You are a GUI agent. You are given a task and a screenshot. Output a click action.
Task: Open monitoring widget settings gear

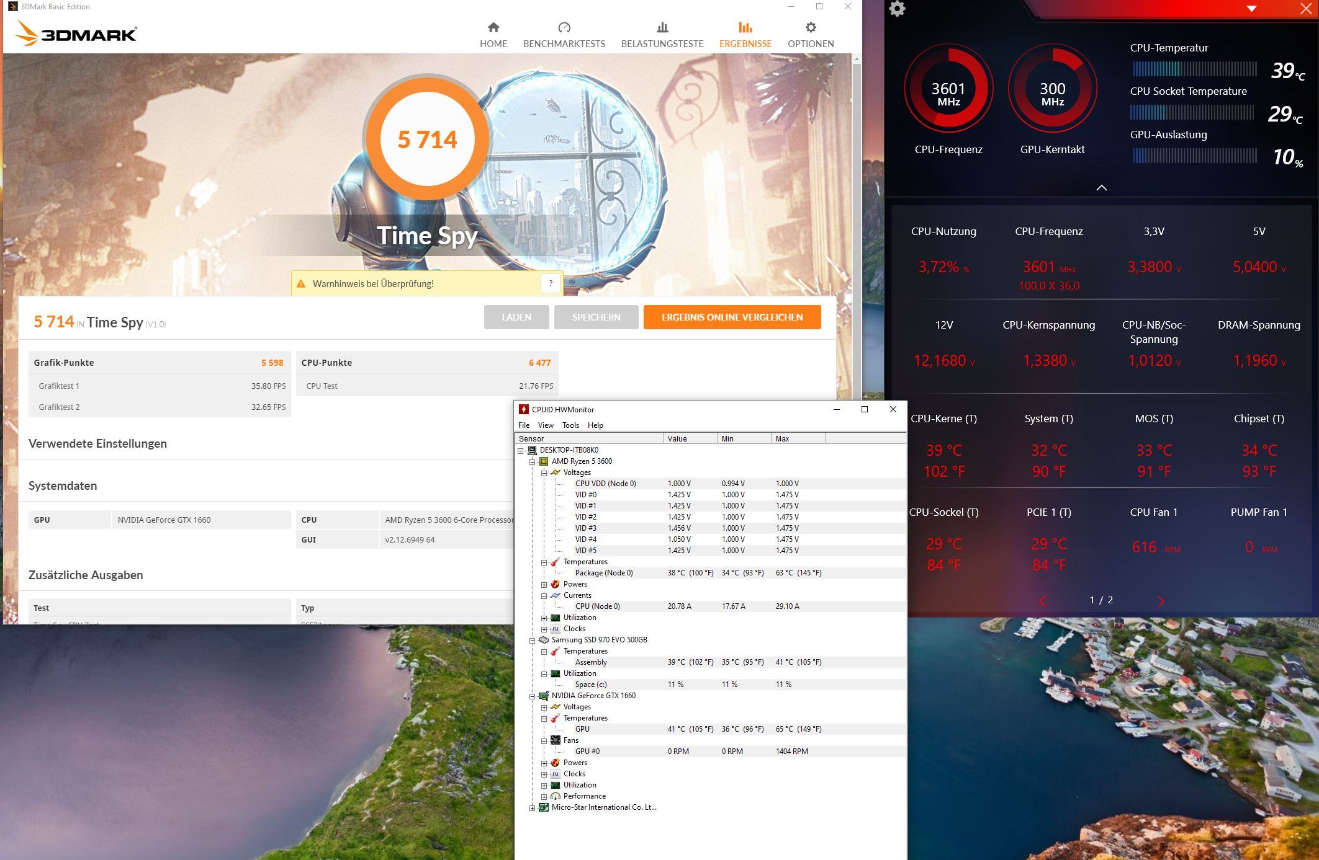point(898,9)
